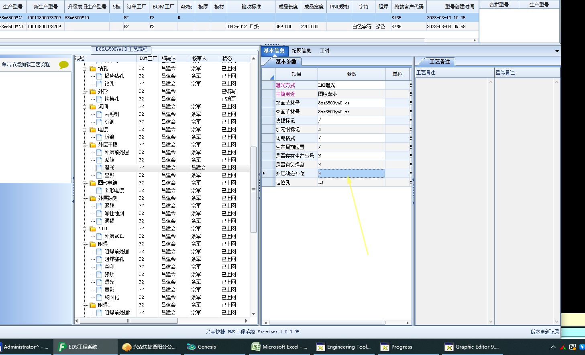The width and height of the screenshot is (585, 355).
Task: Collapse the 钻孔 tree node
Action: (x=85, y=69)
